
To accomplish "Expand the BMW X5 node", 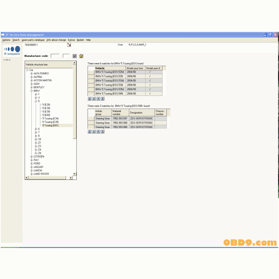I will tap(36, 139).
